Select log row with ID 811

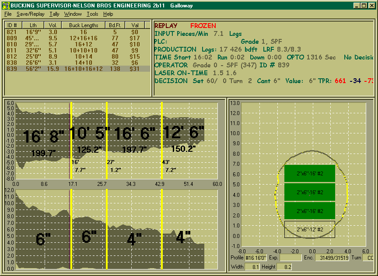pyautogui.click(x=12, y=50)
